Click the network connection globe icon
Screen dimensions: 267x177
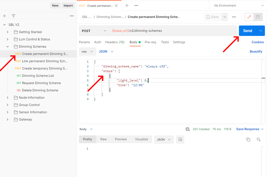pos(188,129)
